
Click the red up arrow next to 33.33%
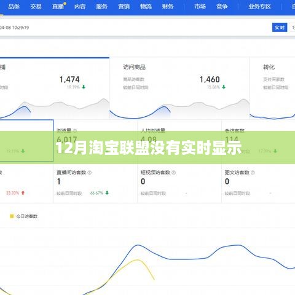(x=23, y=193)
